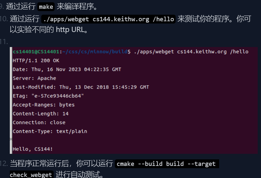The width and height of the screenshot is (261, 178).
Task: Click the 'cmake --build build --target' code snippet
Action: coord(166,164)
